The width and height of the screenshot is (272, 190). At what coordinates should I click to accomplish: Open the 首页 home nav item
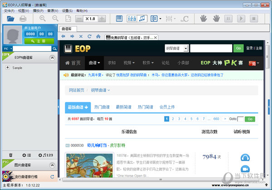click(x=73, y=63)
